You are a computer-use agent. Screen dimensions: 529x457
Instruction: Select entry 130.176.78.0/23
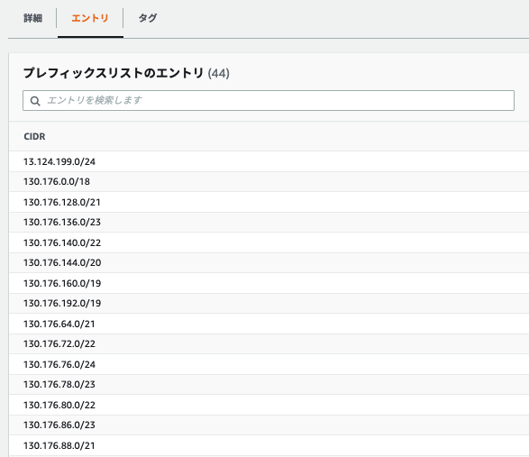click(x=59, y=384)
